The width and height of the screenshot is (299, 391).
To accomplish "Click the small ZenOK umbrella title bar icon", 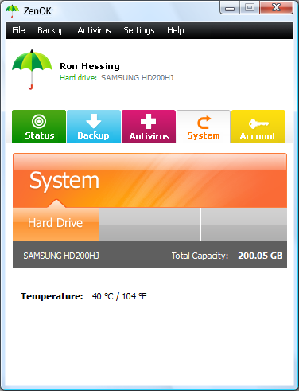I will 12,11.
